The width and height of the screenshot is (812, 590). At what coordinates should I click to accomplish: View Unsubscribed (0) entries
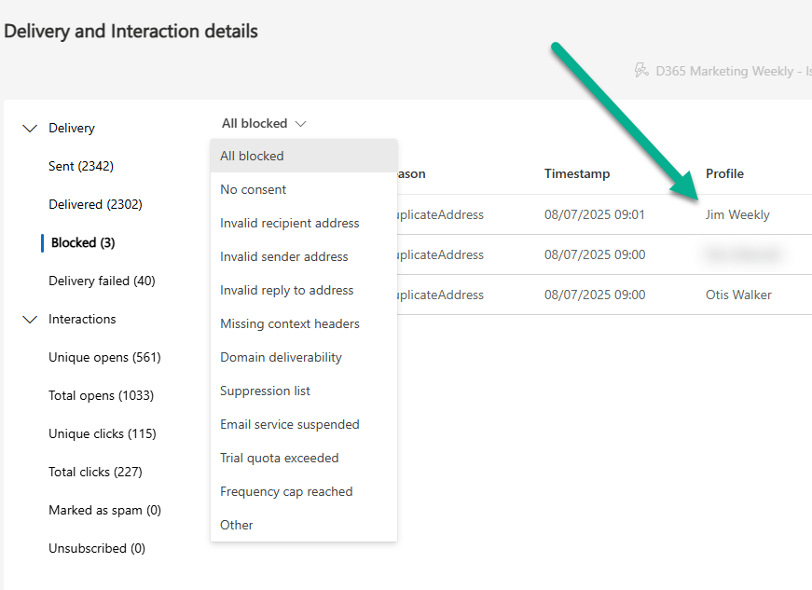tap(97, 548)
